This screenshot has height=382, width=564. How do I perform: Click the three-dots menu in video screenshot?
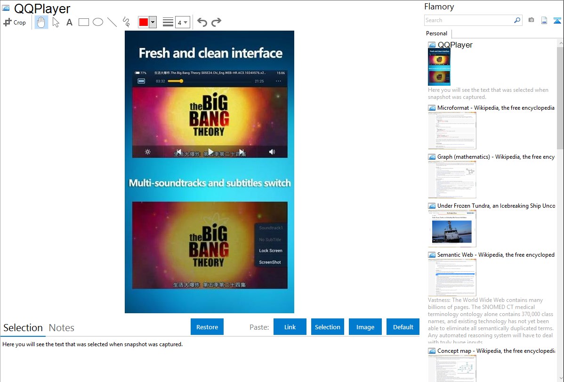278,81
